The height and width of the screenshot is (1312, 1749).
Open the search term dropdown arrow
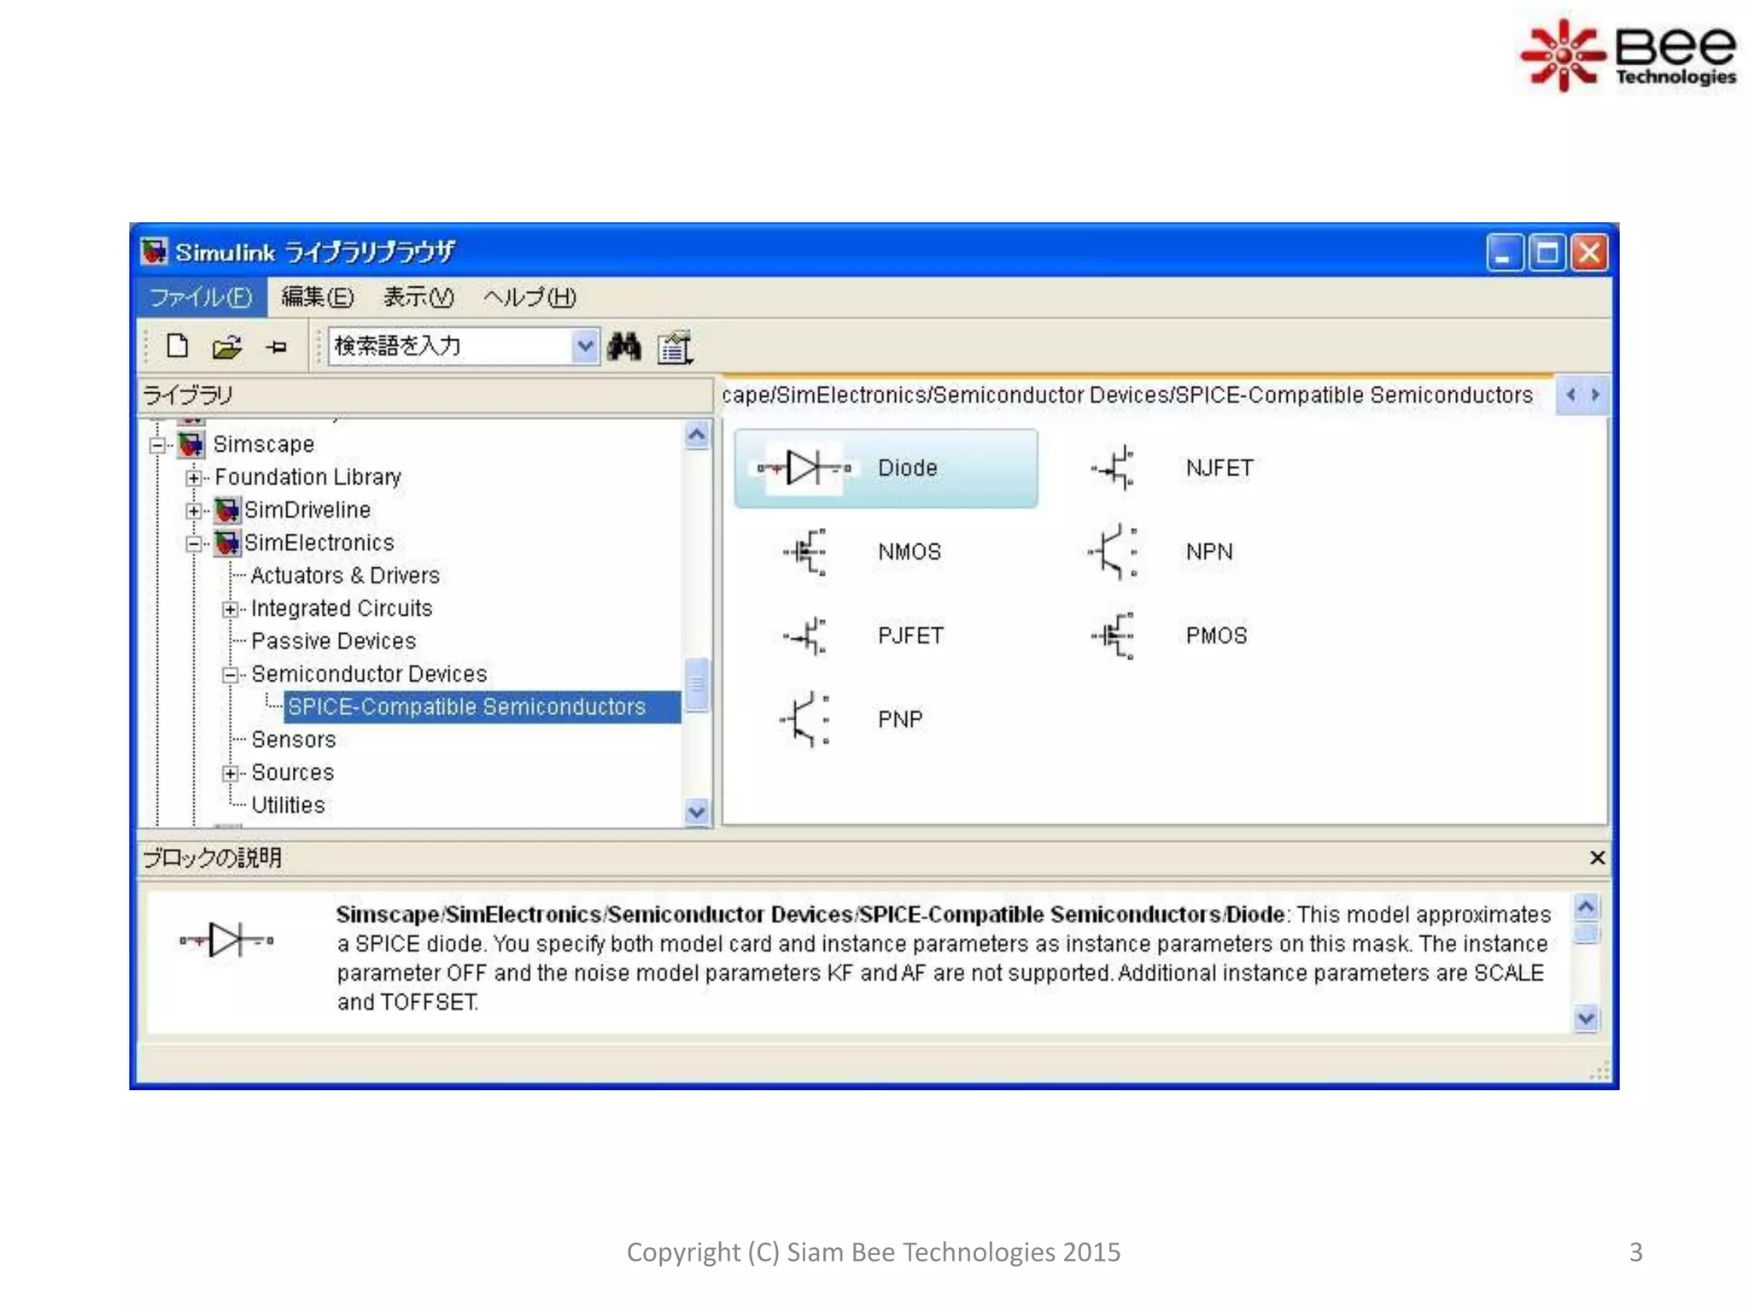[585, 346]
